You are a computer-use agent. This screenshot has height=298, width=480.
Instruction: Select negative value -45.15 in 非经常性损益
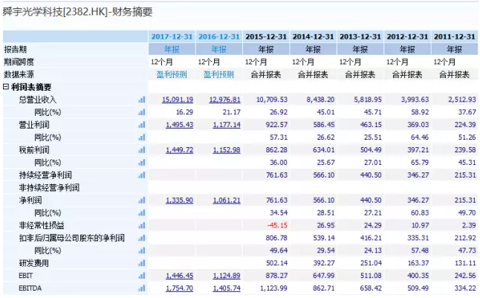click(x=277, y=226)
